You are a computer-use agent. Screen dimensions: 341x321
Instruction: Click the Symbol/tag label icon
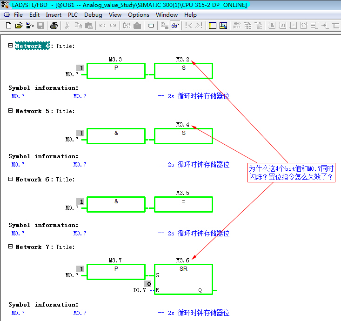pos(150,26)
